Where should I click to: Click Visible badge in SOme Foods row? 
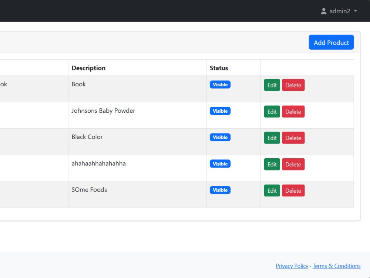220,190
